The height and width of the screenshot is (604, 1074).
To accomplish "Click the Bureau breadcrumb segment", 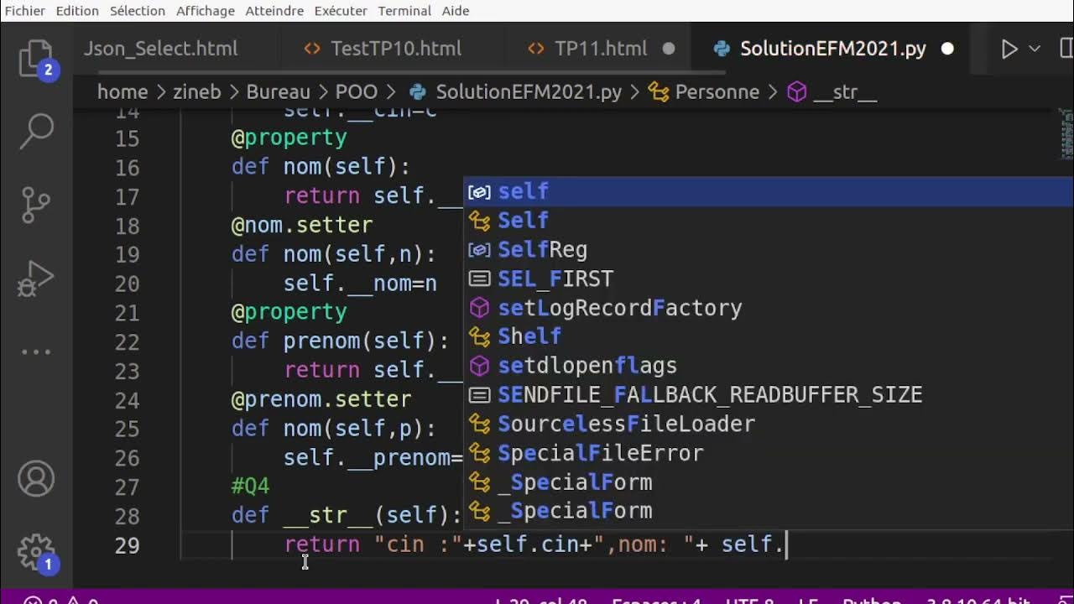I will (278, 92).
